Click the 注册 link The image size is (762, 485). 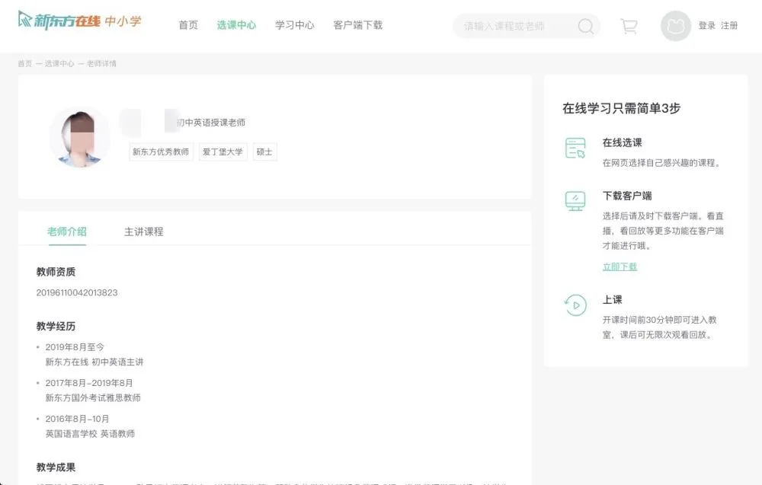728,25
